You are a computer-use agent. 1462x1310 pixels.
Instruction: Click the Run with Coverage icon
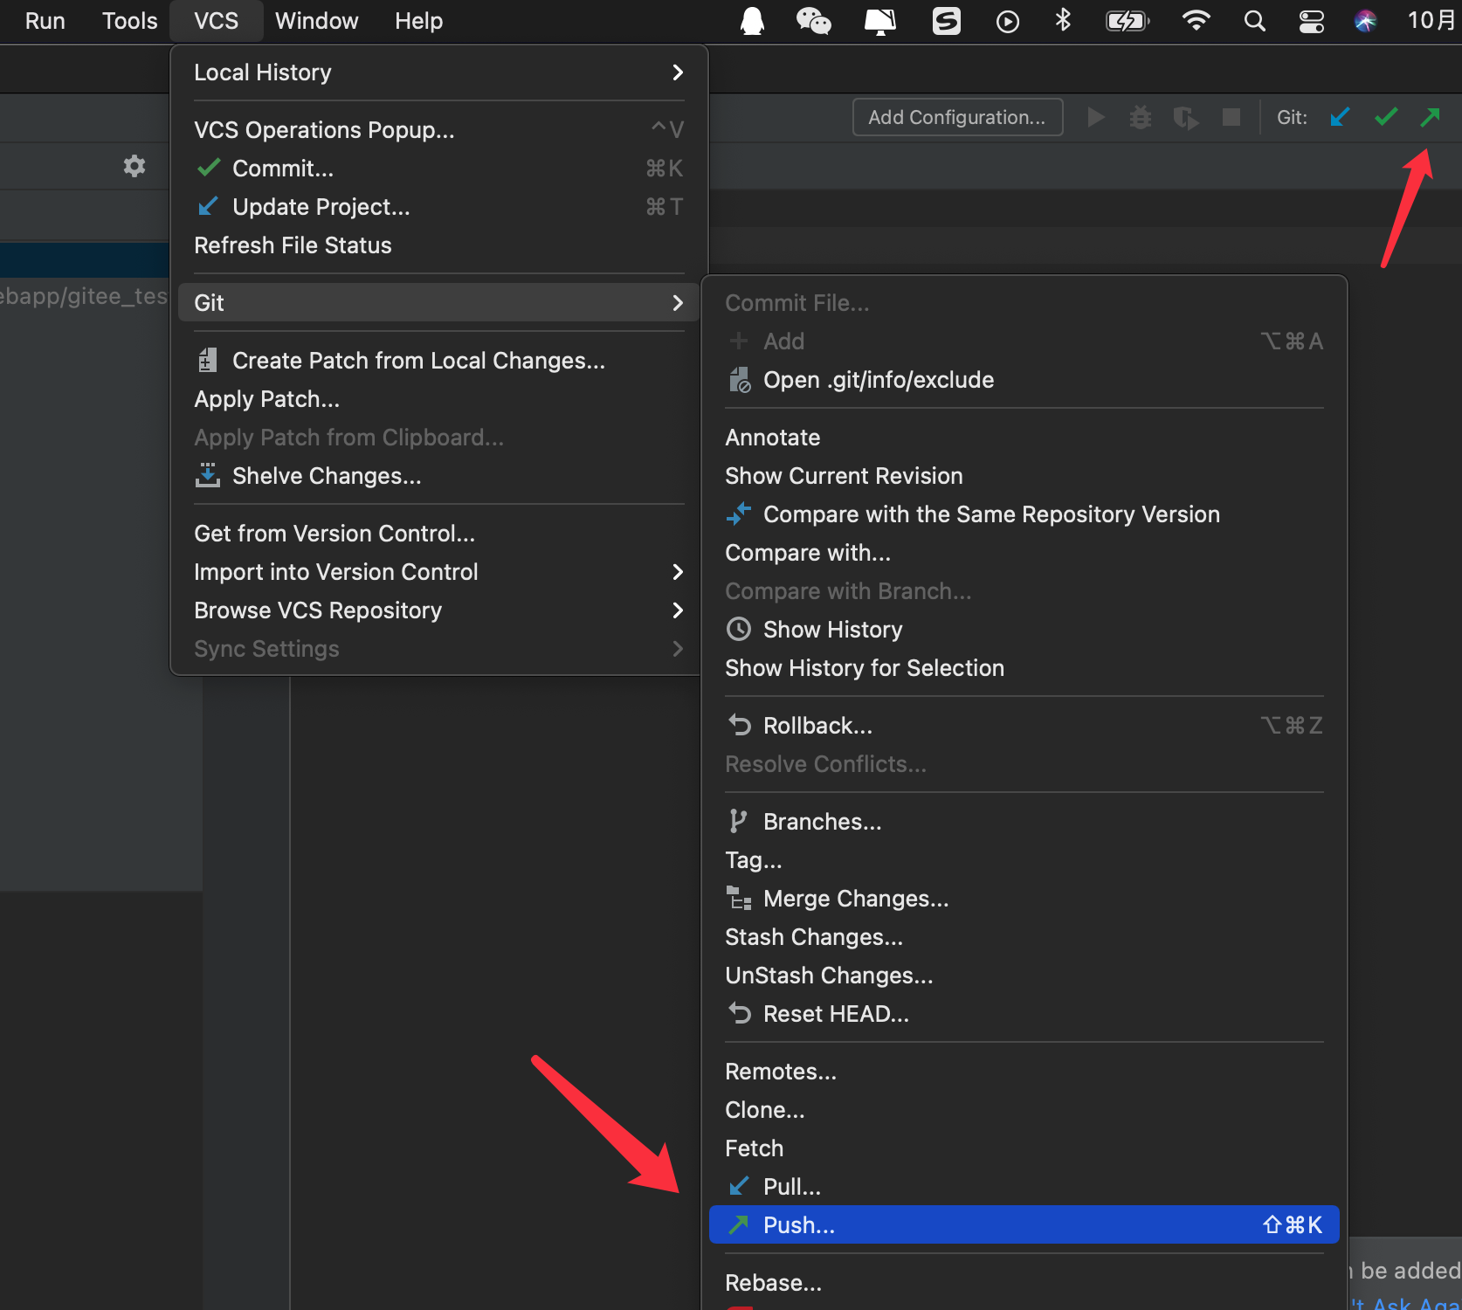[1185, 117]
